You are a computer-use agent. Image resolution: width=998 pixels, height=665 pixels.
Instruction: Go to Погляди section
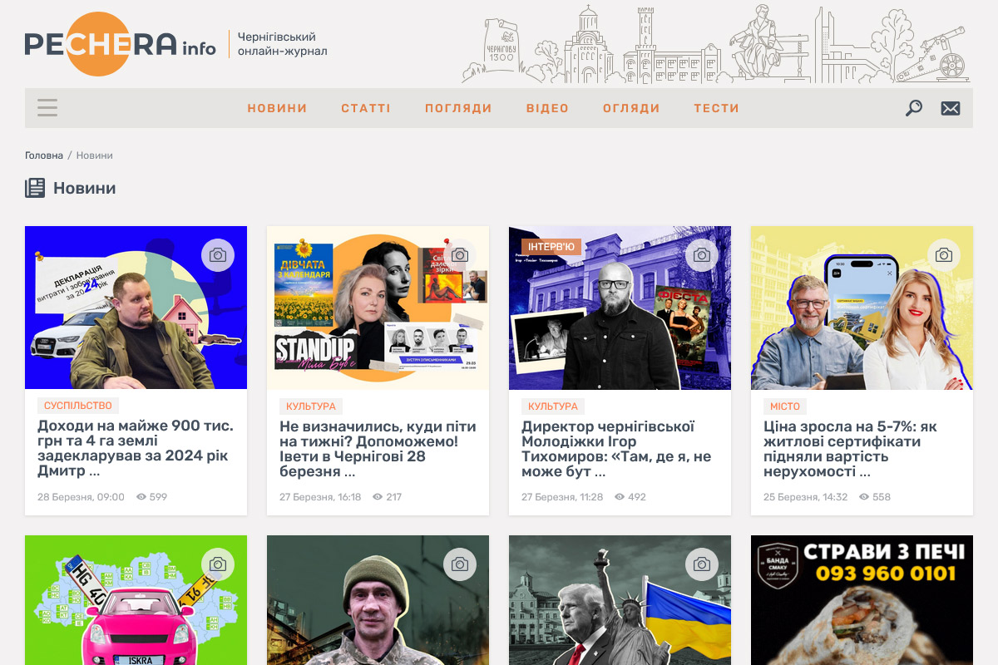(x=458, y=108)
